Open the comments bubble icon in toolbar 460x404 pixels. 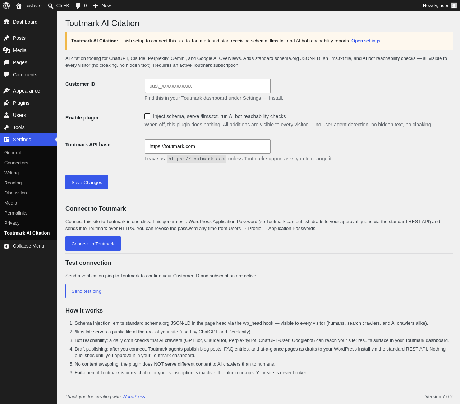click(x=78, y=6)
